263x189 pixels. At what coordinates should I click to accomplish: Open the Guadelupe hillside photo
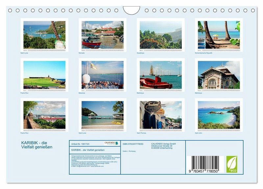[x=161, y=35]
